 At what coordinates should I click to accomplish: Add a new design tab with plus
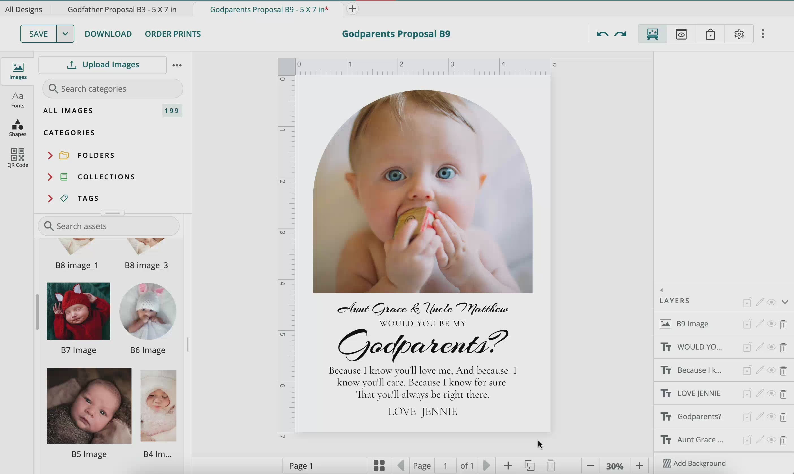point(352,9)
